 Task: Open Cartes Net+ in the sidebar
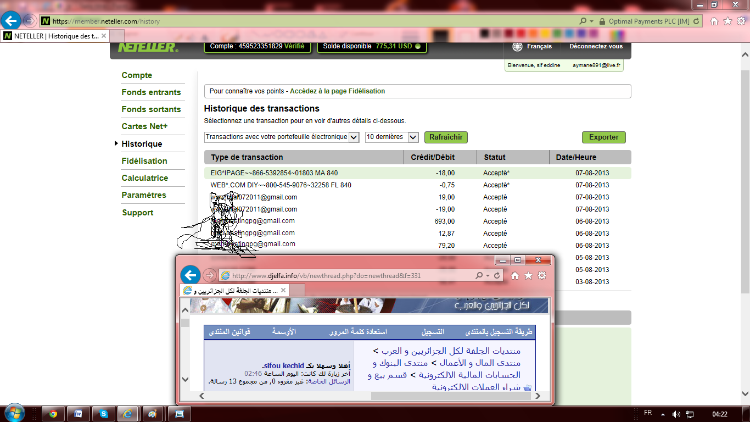click(144, 126)
